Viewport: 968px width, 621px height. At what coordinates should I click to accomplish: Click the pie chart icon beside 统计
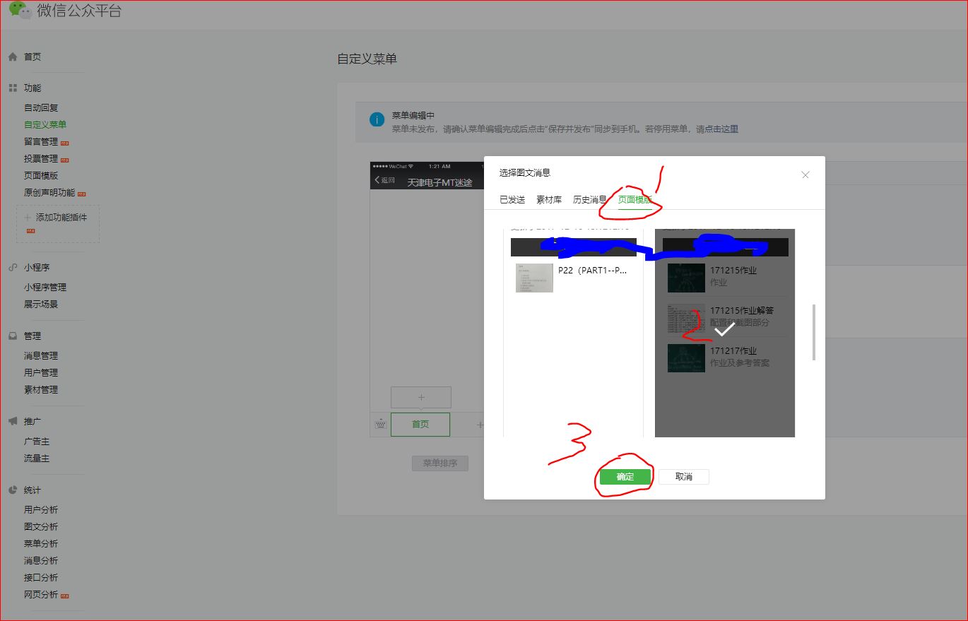pyautogui.click(x=12, y=490)
